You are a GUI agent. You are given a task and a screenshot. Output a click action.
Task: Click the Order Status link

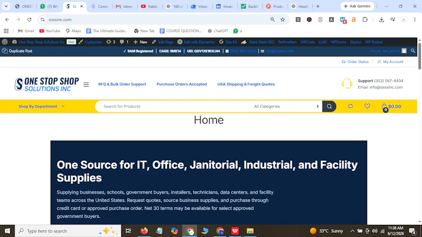(355, 62)
